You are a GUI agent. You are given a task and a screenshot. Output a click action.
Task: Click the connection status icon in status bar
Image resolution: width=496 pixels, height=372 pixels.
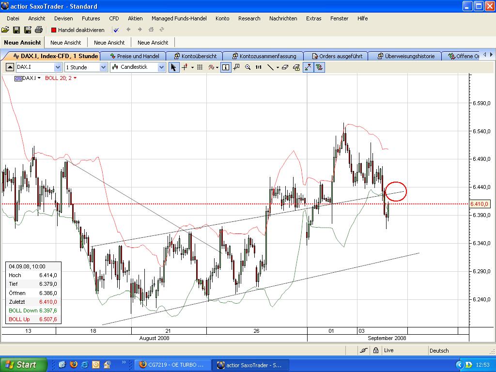tap(363, 350)
